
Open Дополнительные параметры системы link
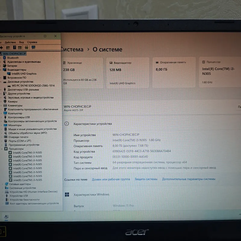click(189, 179)
